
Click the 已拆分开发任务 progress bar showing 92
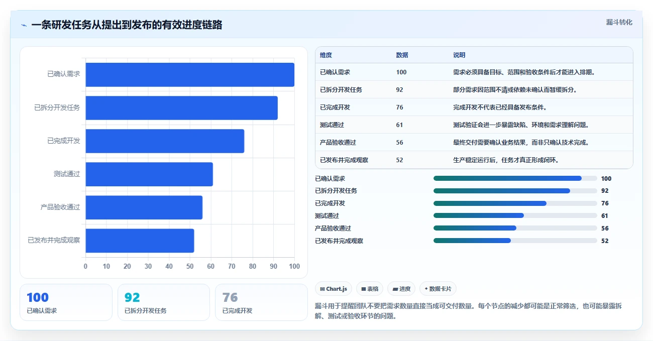(x=515, y=191)
